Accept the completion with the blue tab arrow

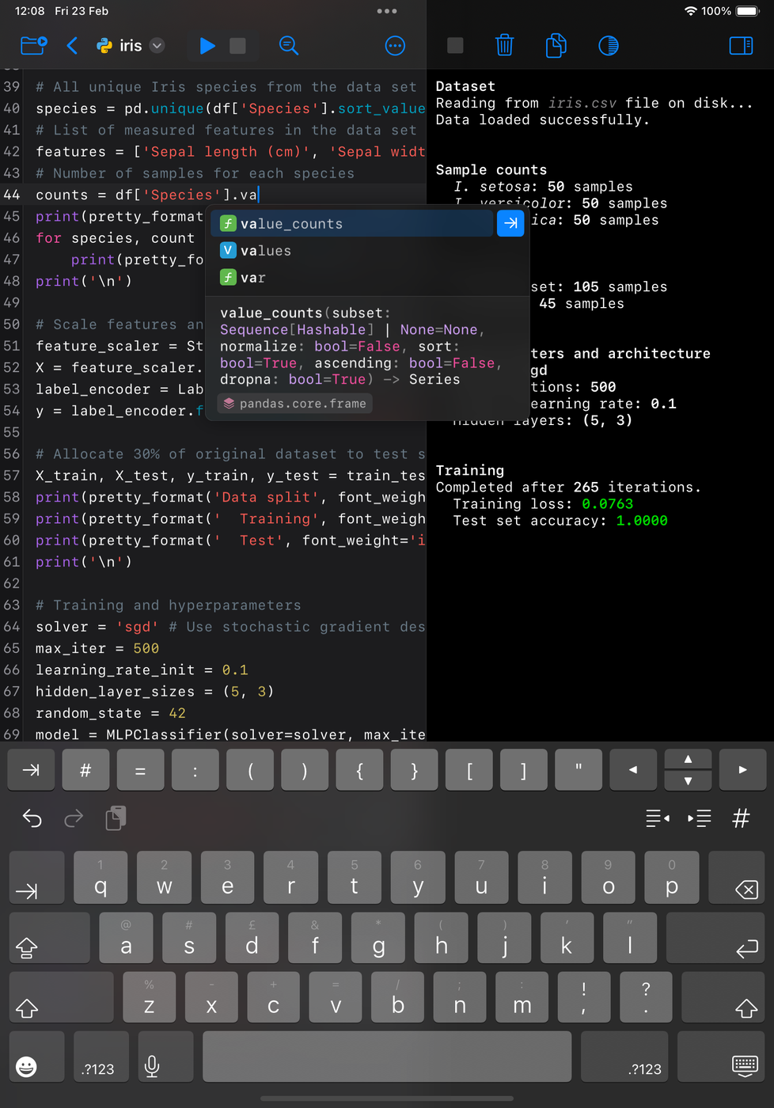pos(510,224)
